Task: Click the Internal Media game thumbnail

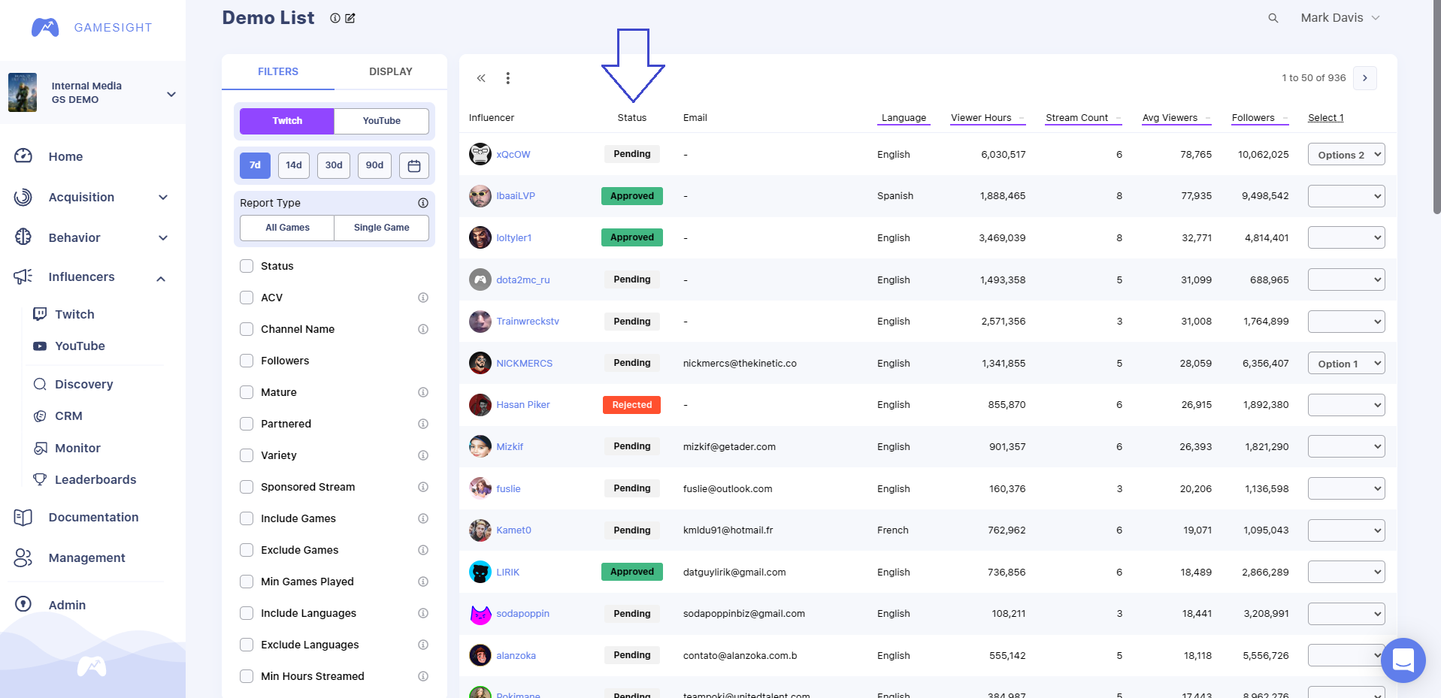Action: pos(23,92)
